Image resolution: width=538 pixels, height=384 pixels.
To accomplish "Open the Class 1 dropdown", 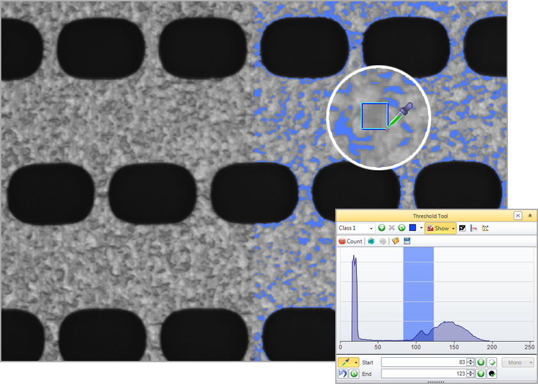I will (x=356, y=228).
